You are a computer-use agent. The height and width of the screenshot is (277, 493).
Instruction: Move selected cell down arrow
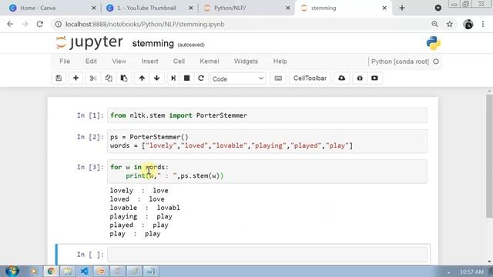click(156, 78)
